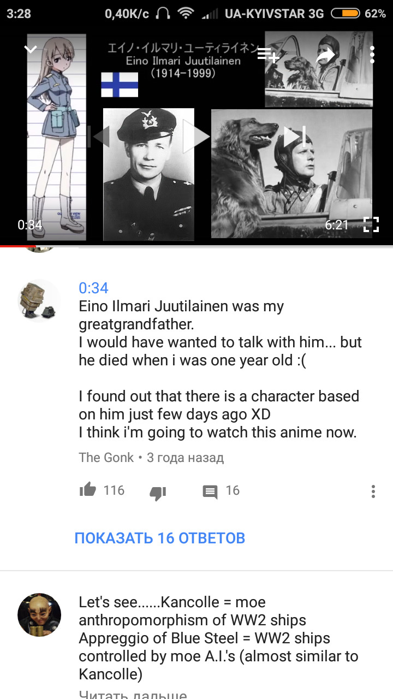Image resolution: width=393 pixels, height=699 pixels.
Task: Expand ПОКАЗАТЬ 16 ОТВЕТОВ replies
Action: pos(160,538)
